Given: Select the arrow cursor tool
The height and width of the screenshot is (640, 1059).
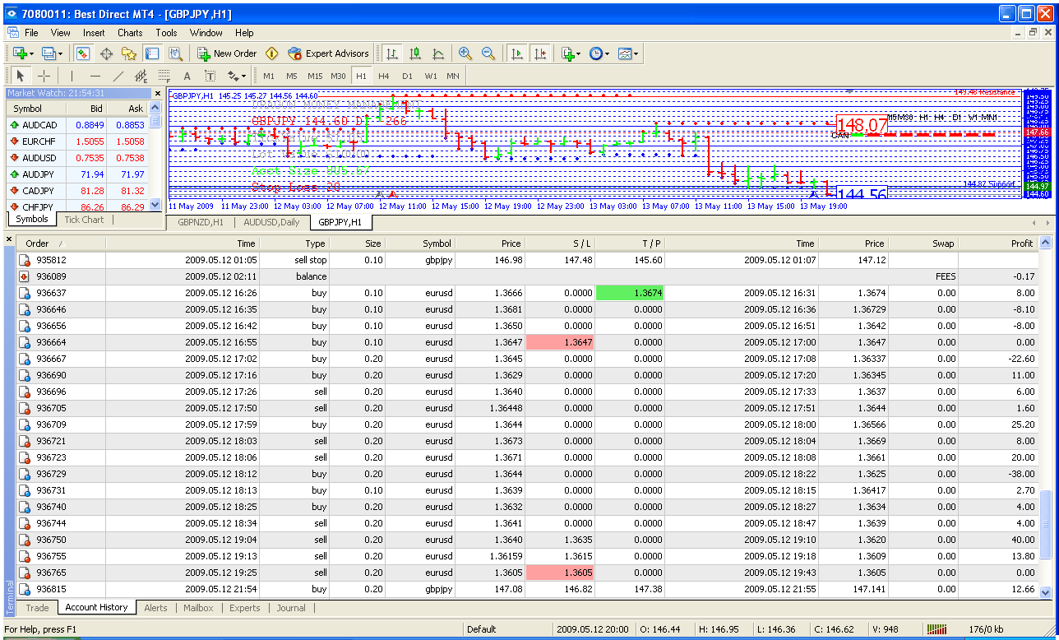Looking at the screenshot, I should (x=20, y=76).
